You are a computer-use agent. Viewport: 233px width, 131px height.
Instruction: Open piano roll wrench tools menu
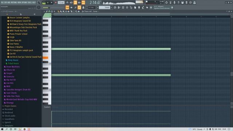tap(47, 11)
